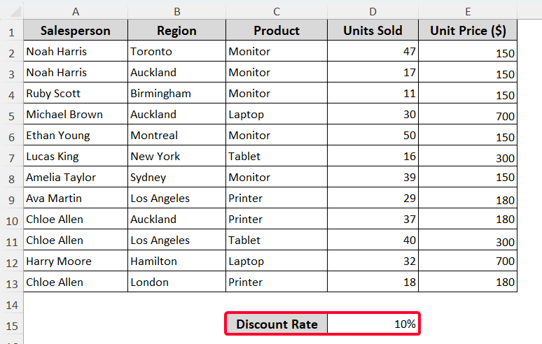Select the "Montreal" cell
Viewport: 542px width, 344px height.
pyautogui.click(x=176, y=136)
